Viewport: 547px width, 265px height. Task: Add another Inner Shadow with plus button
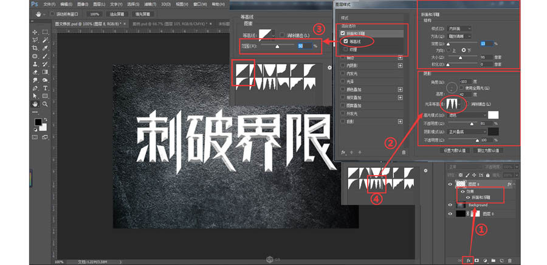(x=400, y=66)
